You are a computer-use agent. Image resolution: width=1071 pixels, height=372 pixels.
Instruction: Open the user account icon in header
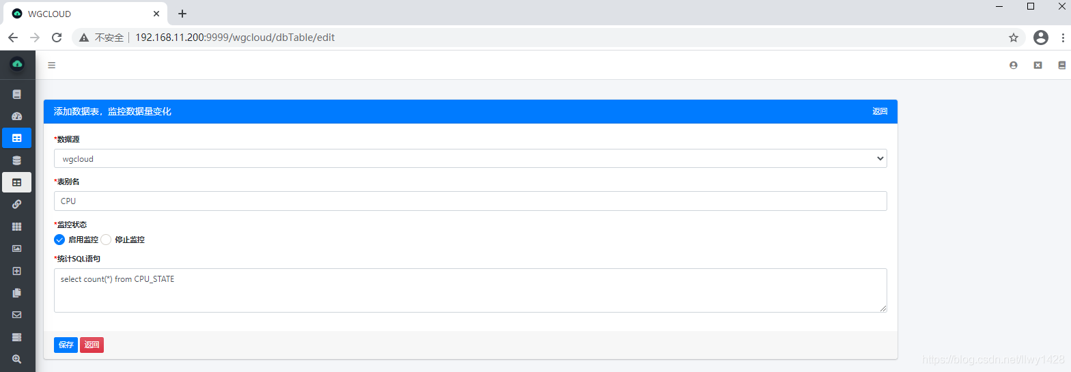pyautogui.click(x=1013, y=66)
